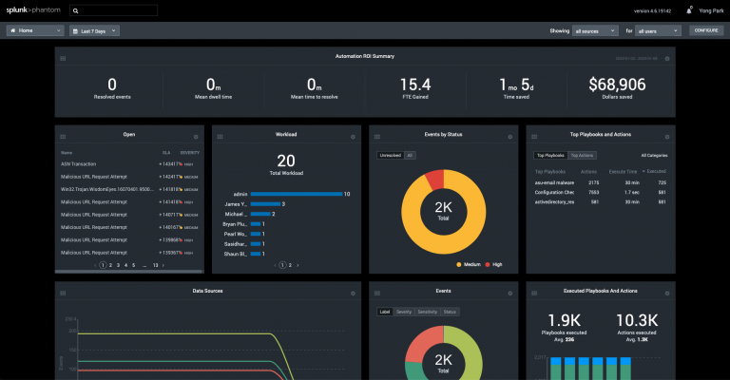The image size is (730, 380).
Task: Select the Label tab in Events panel
Action: tap(385, 312)
